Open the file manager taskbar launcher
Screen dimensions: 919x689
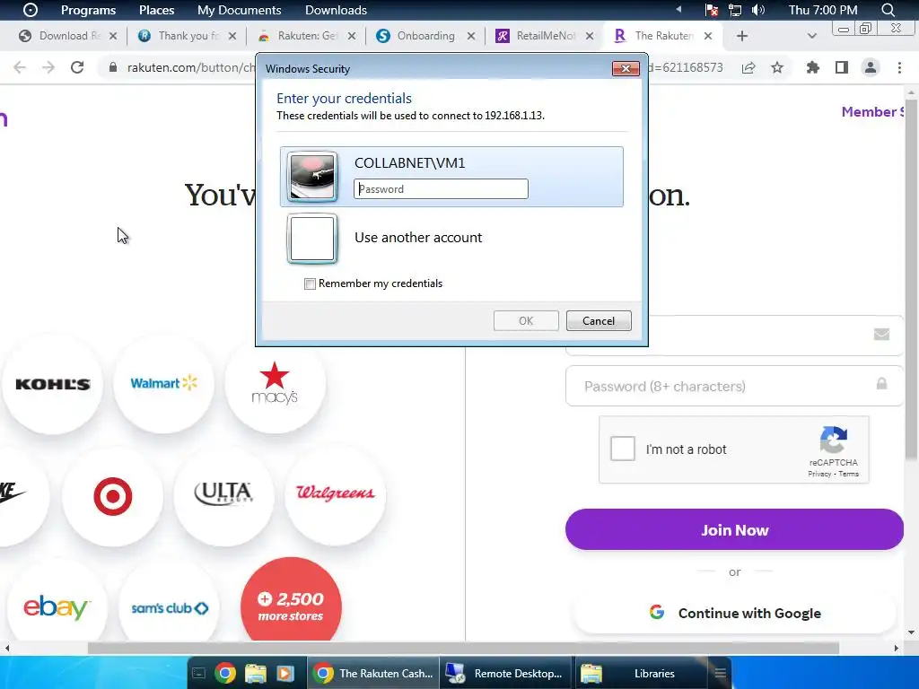pyautogui.click(x=255, y=673)
